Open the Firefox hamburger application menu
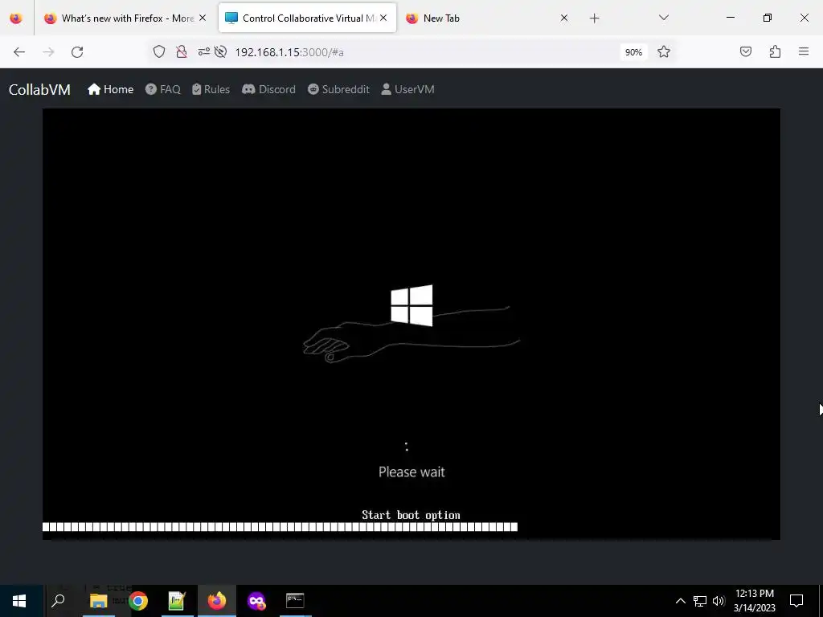The image size is (823, 617). 804,51
